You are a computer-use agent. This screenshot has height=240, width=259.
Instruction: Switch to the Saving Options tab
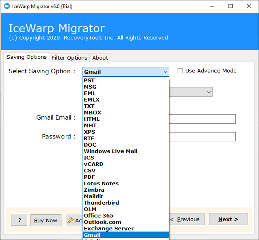point(27,57)
